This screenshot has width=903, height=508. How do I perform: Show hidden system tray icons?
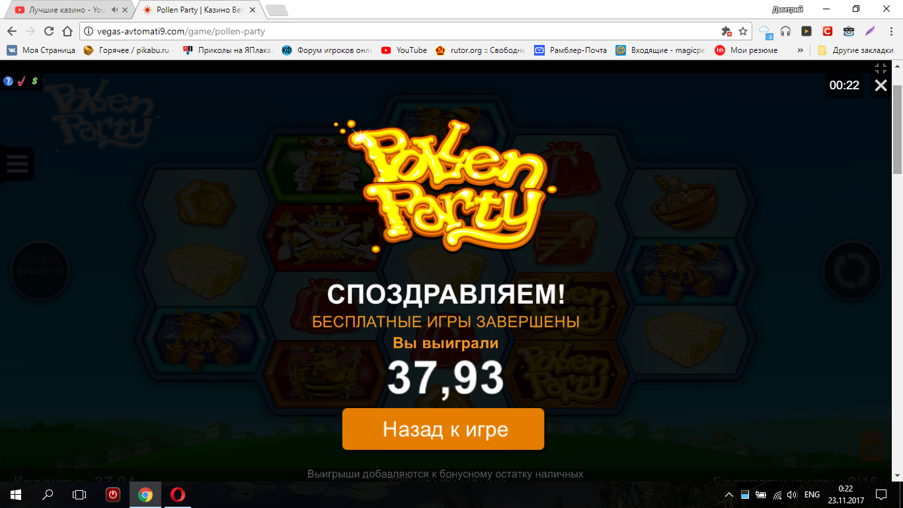click(729, 495)
